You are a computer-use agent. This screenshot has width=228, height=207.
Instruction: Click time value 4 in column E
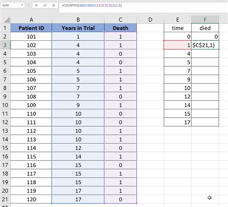[x=177, y=54]
